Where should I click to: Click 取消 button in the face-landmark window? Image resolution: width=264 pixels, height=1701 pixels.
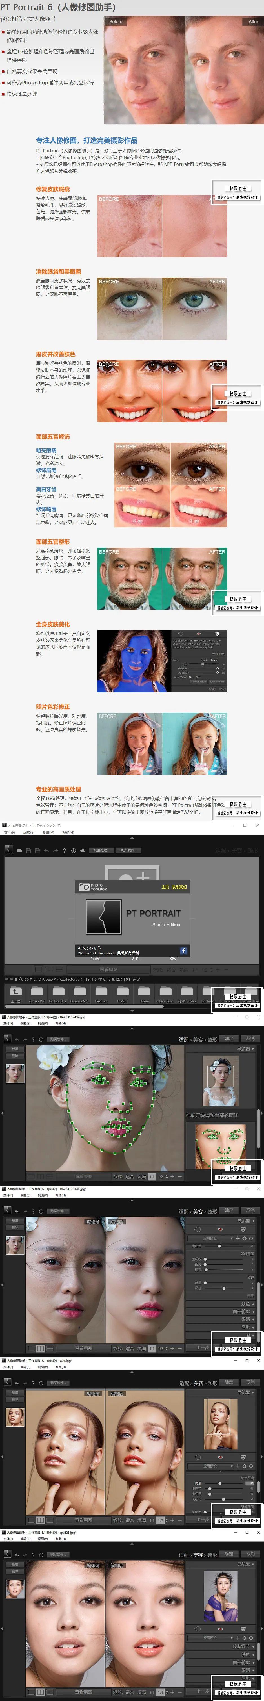pyautogui.click(x=250, y=1039)
